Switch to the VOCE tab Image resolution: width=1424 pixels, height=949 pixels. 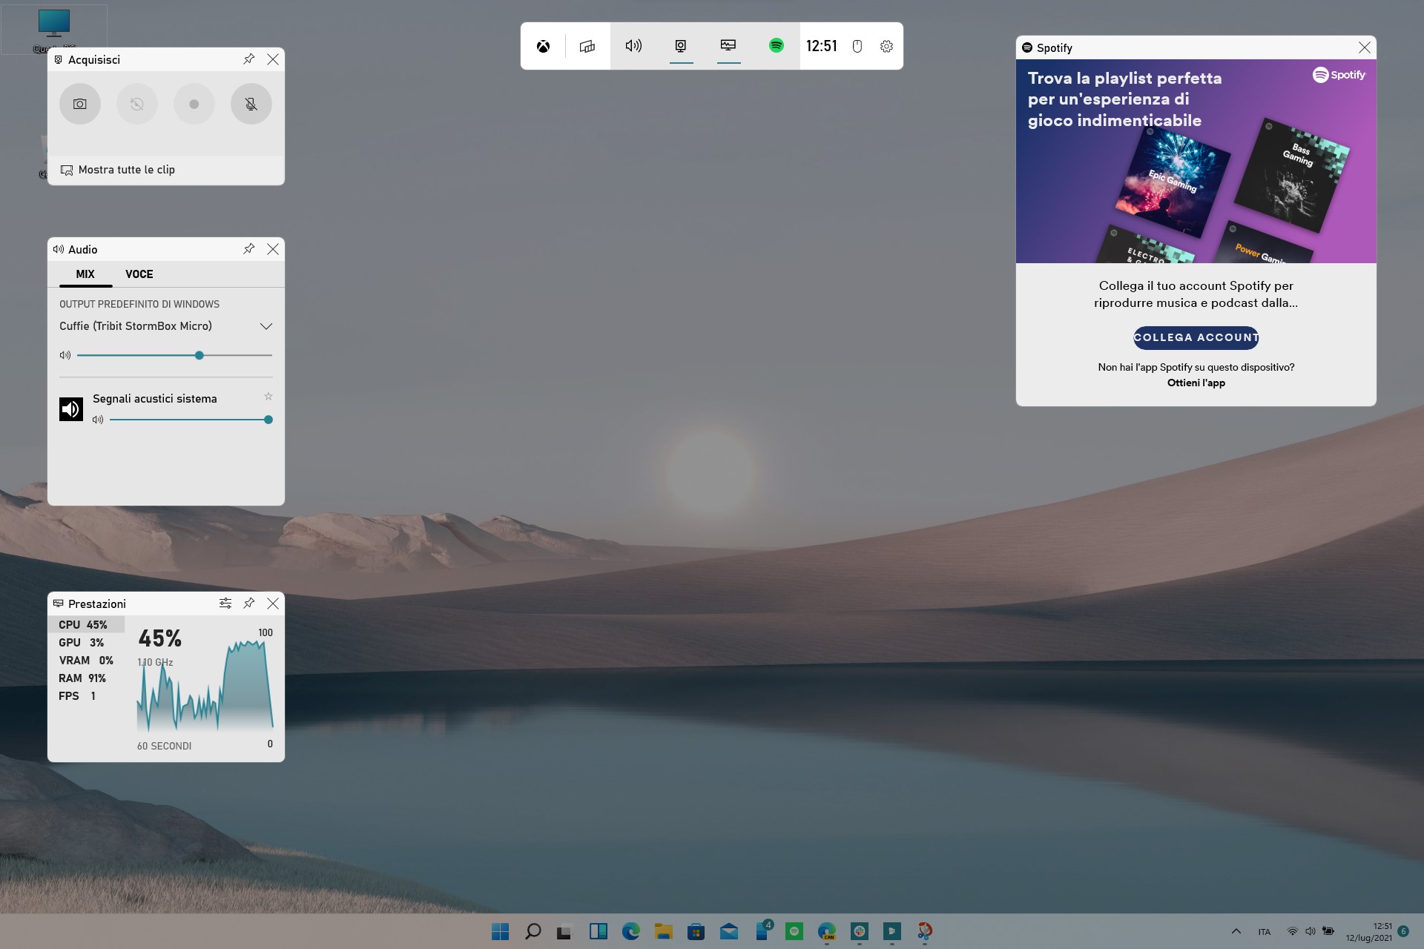(x=139, y=274)
